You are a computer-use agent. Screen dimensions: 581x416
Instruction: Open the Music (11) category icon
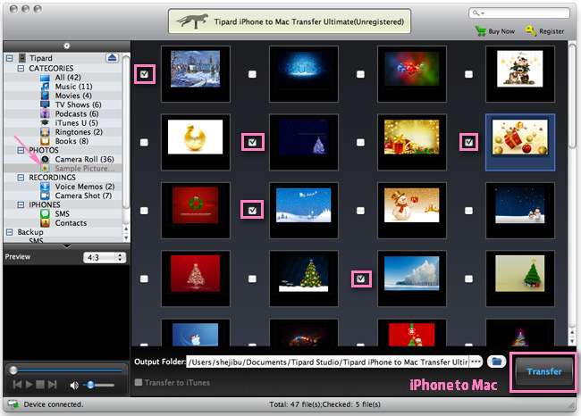[45, 87]
